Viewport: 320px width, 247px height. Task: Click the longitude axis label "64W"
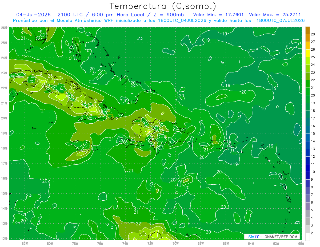(251, 243)
